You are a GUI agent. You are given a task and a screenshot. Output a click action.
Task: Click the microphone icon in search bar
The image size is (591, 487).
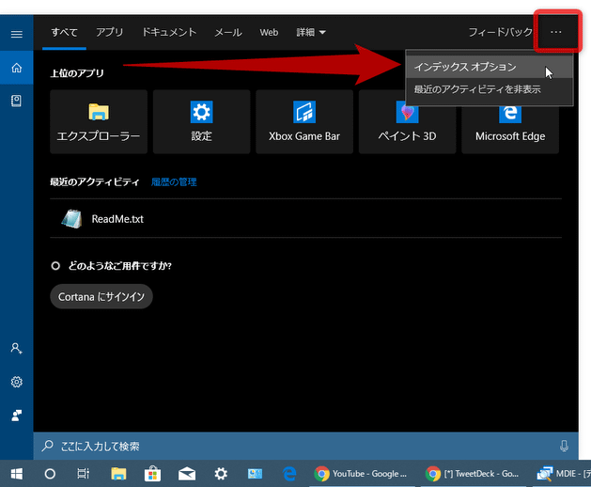pos(564,446)
